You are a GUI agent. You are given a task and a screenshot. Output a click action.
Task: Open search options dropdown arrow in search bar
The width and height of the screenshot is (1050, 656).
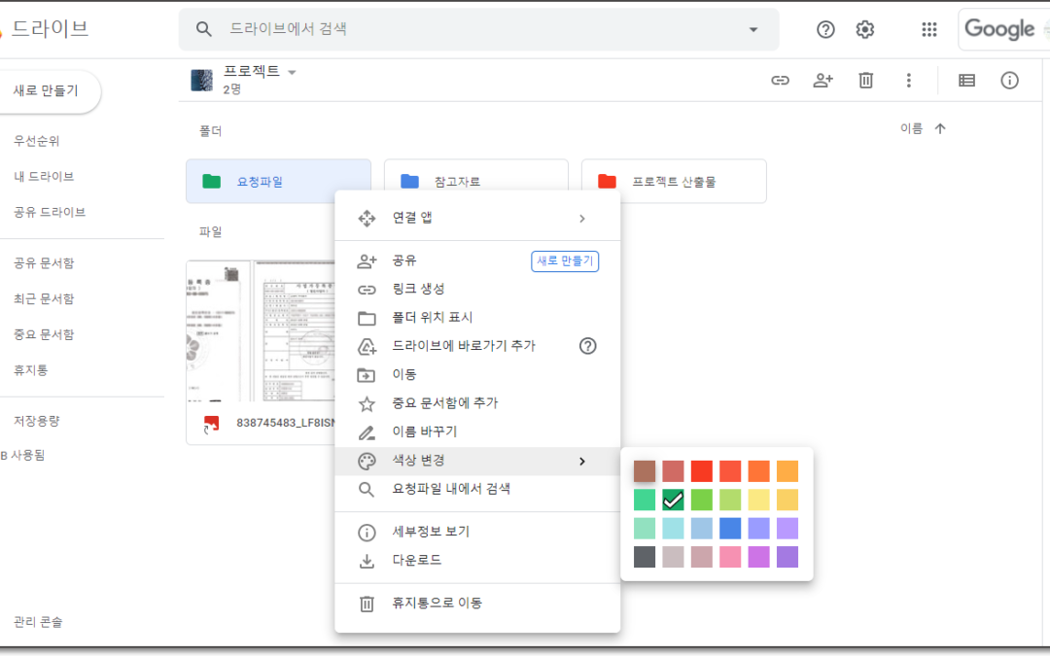[x=753, y=29]
